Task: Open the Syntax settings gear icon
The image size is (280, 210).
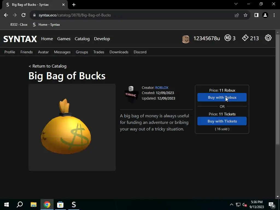Action: [x=268, y=38]
